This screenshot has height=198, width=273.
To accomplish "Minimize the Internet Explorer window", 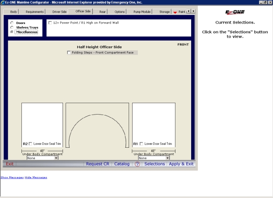I will click(x=261, y=2).
